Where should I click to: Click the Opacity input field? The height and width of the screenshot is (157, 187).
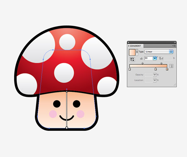[149, 75]
